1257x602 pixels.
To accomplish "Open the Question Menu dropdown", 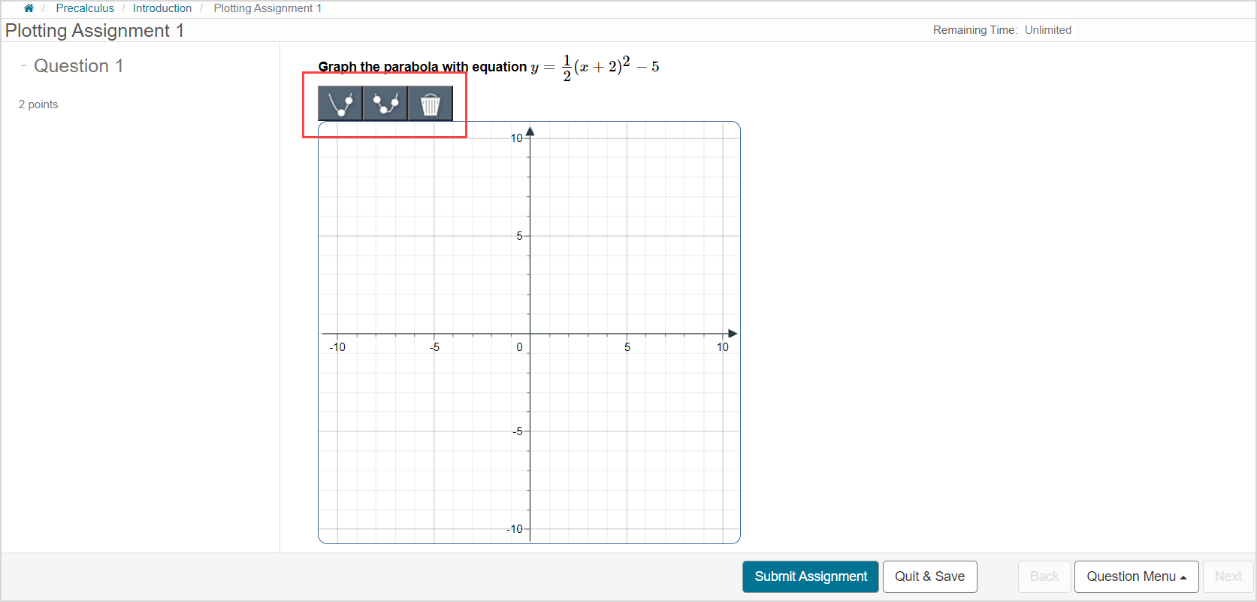I will 1135,576.
